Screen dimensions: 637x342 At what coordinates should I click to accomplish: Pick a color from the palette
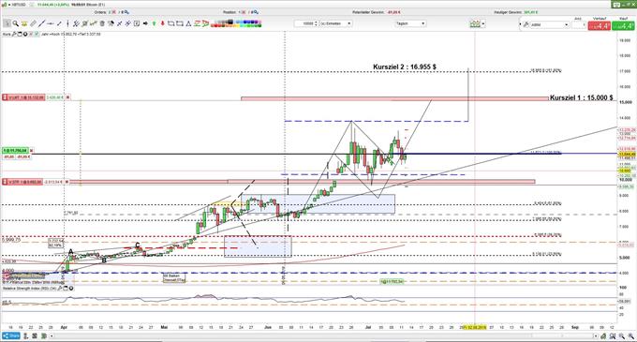tap(236, 23)
